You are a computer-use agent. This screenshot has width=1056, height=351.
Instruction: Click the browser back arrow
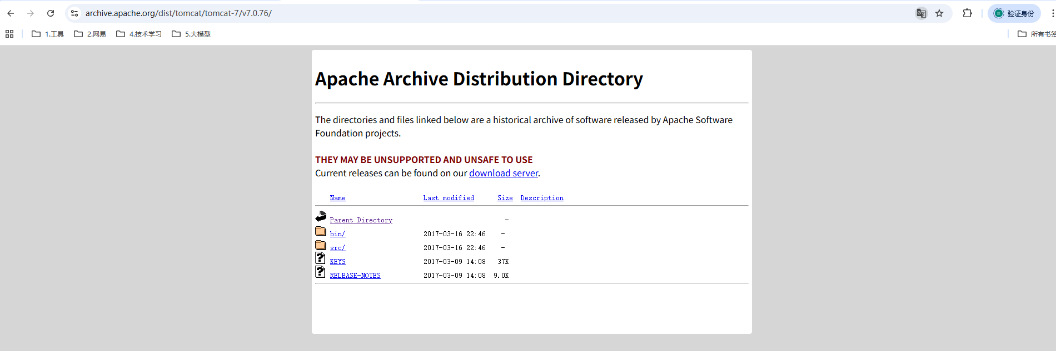11,13
